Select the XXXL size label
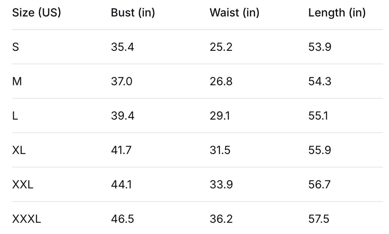The height and width of the screenshot is (234, 389). pyautogui.click(x=26, y=219)
